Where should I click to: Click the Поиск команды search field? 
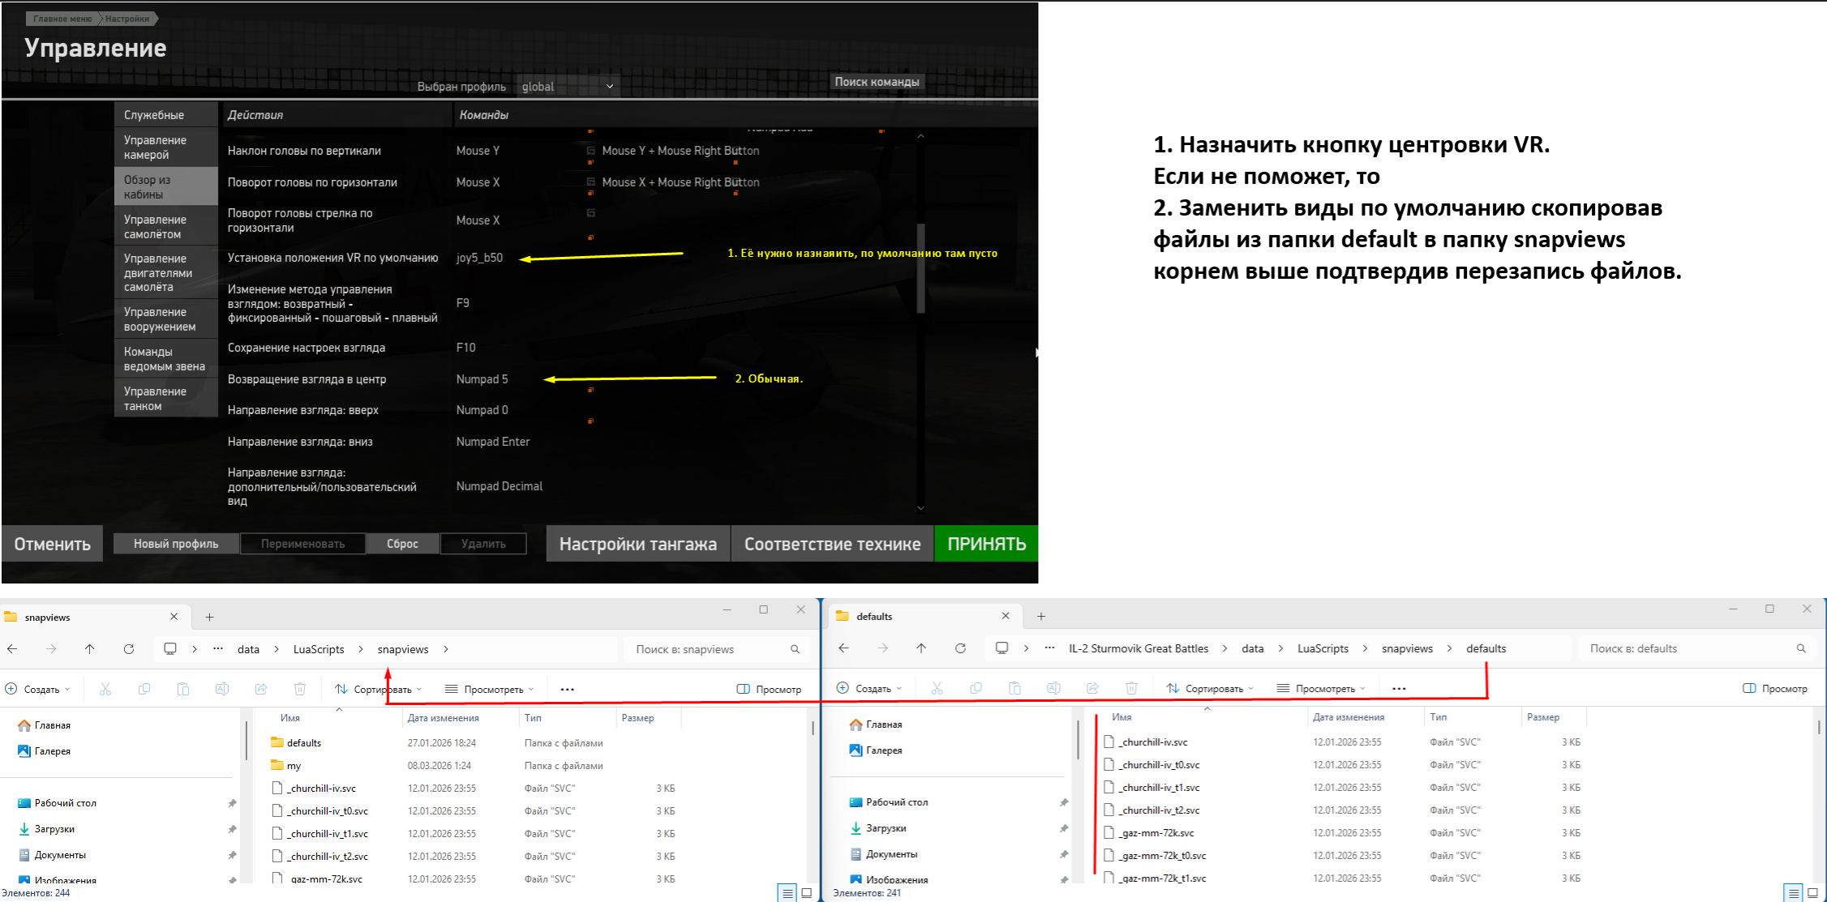point(877,82)
